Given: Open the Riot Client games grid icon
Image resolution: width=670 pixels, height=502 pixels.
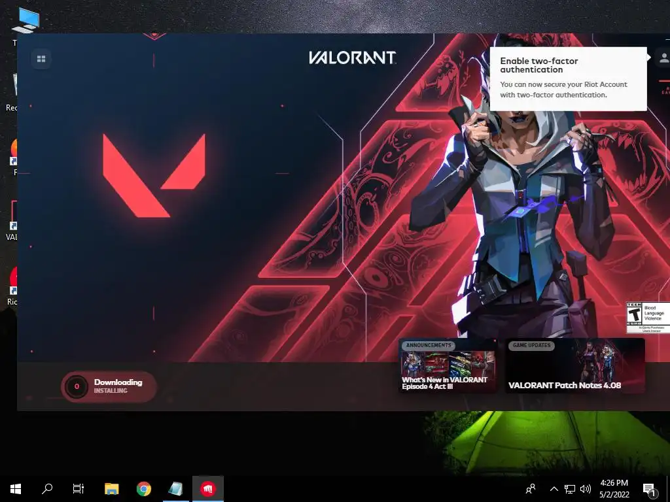Looking at the screenshot, I should click(x=41, y=59).
